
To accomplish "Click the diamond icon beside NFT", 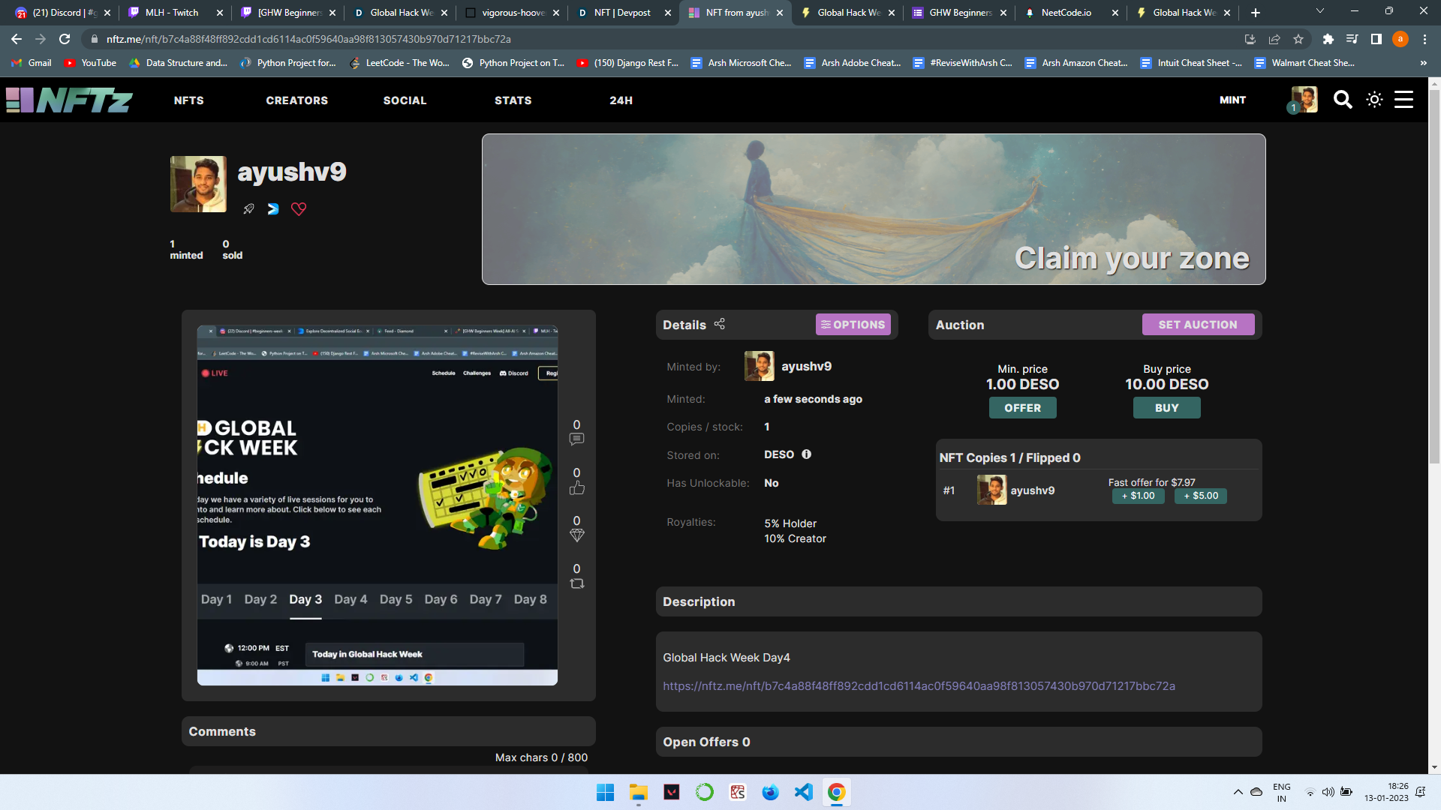I will pos(576,535).
